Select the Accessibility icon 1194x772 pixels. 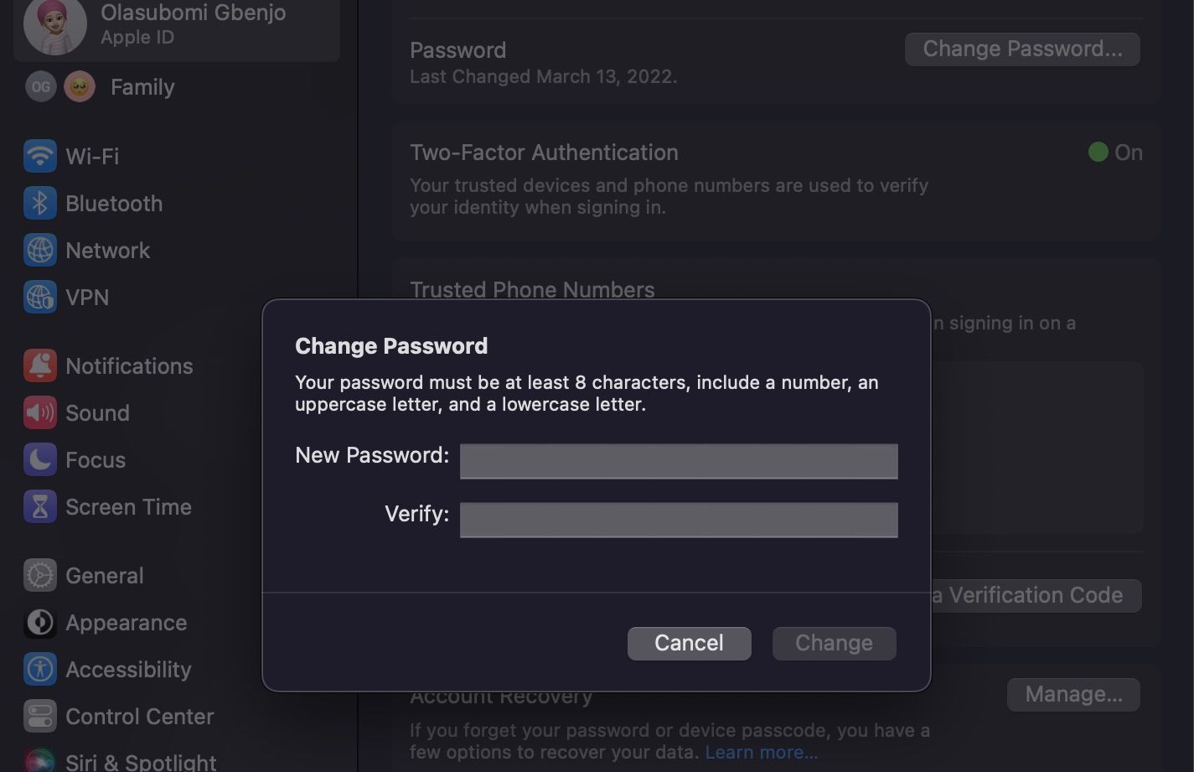[40, 670]
